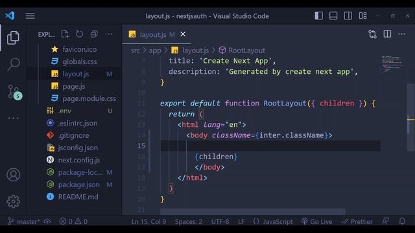Image resolution: width=415 pixels, height=233 pixels.
Task: Click the {children} expression in code
Action: (216, 157)
